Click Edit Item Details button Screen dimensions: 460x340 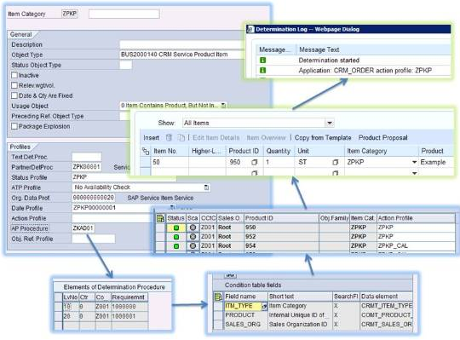click(x=216, y=137)
